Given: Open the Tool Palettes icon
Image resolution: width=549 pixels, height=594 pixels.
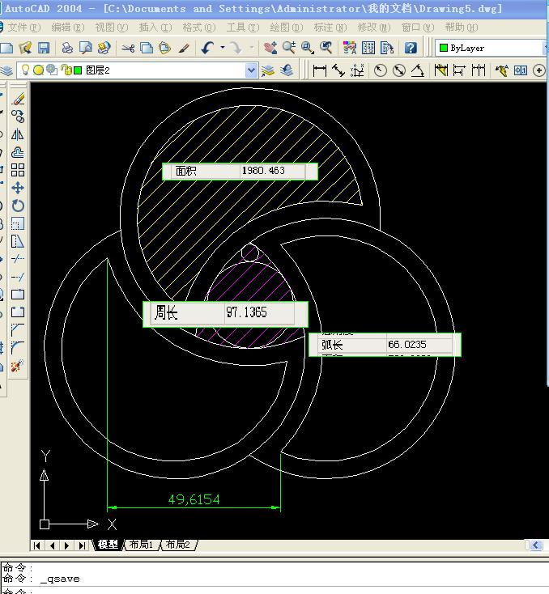Looking at the screenshot, I should (x=387, y=48).
